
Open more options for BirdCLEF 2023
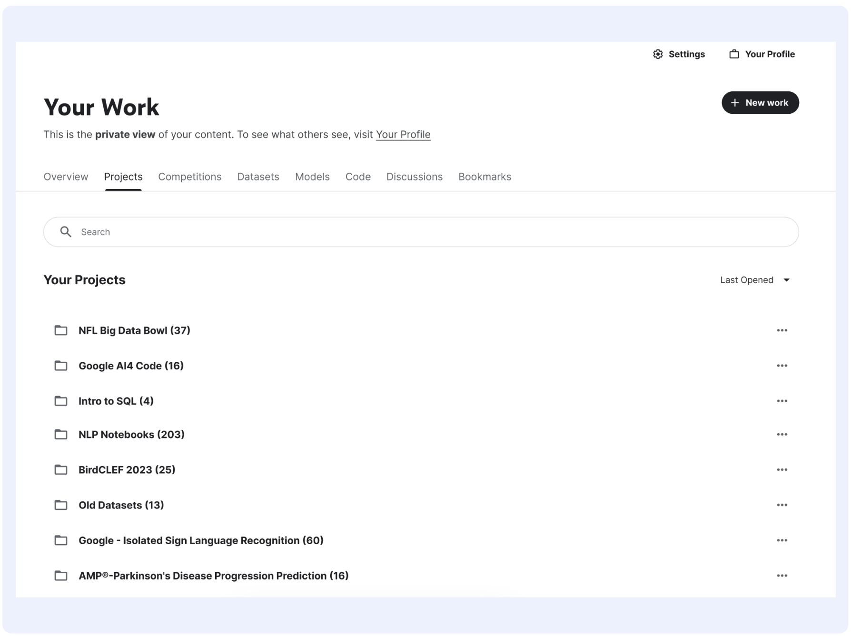(782, 470)
